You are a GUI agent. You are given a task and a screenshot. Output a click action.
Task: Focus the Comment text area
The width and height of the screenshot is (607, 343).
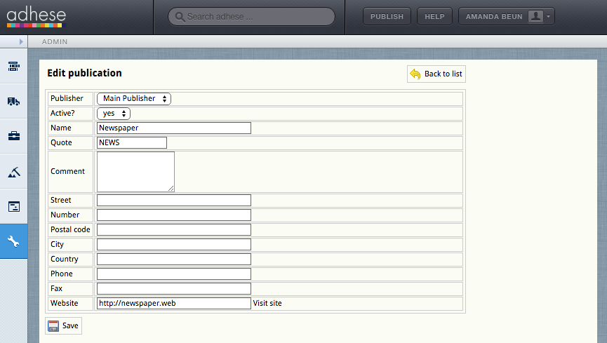(135, 171)
